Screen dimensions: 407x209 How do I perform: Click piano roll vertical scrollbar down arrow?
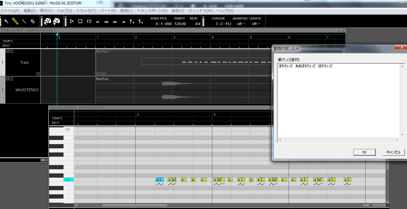388,202
